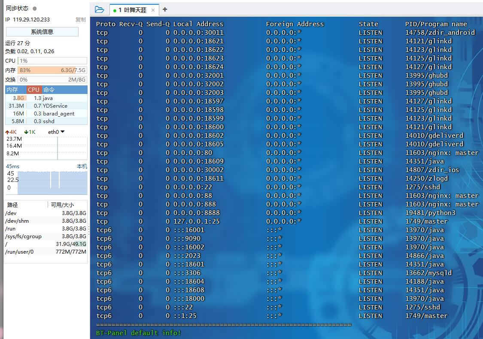
Task: Click terminal text :::9090
Action: [x=187, y=238]
